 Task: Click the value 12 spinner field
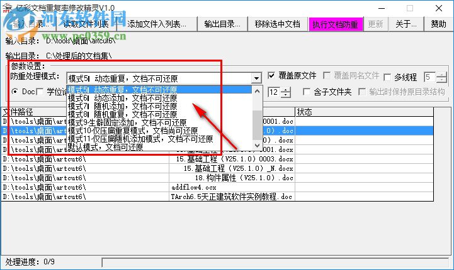[x=274, y=92]
